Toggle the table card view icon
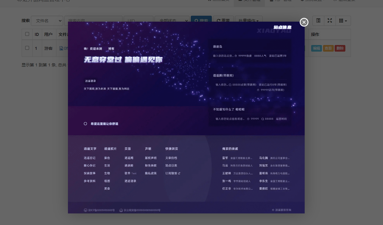Screen dimensions: 383x225 pyautogui.click(x=318, y=21)
